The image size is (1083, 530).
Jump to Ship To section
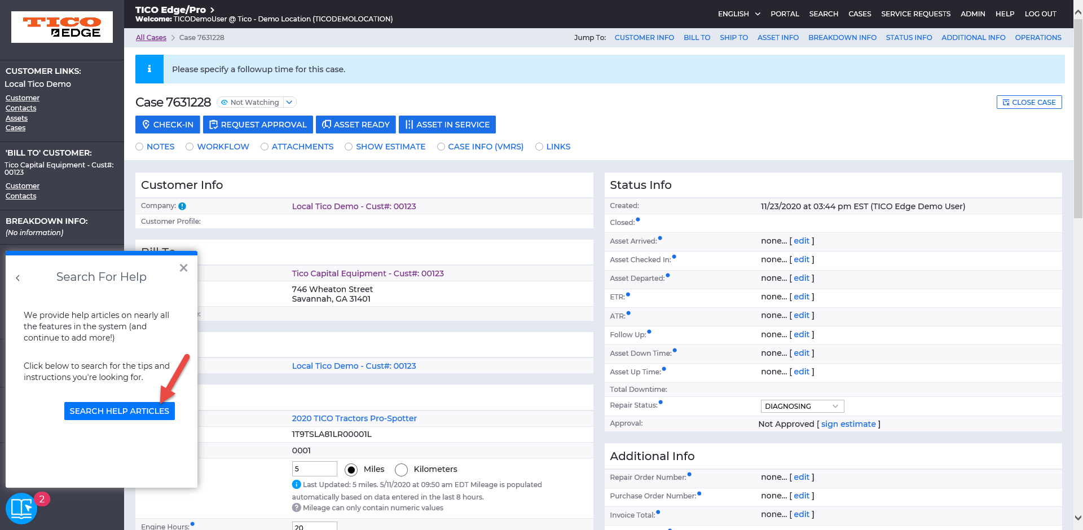tap(733, 37)
